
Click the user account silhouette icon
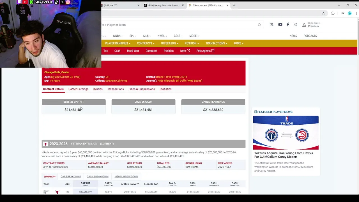point(304,25)
